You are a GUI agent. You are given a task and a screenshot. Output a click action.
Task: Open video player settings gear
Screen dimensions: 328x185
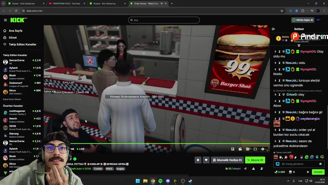(263, 149)
